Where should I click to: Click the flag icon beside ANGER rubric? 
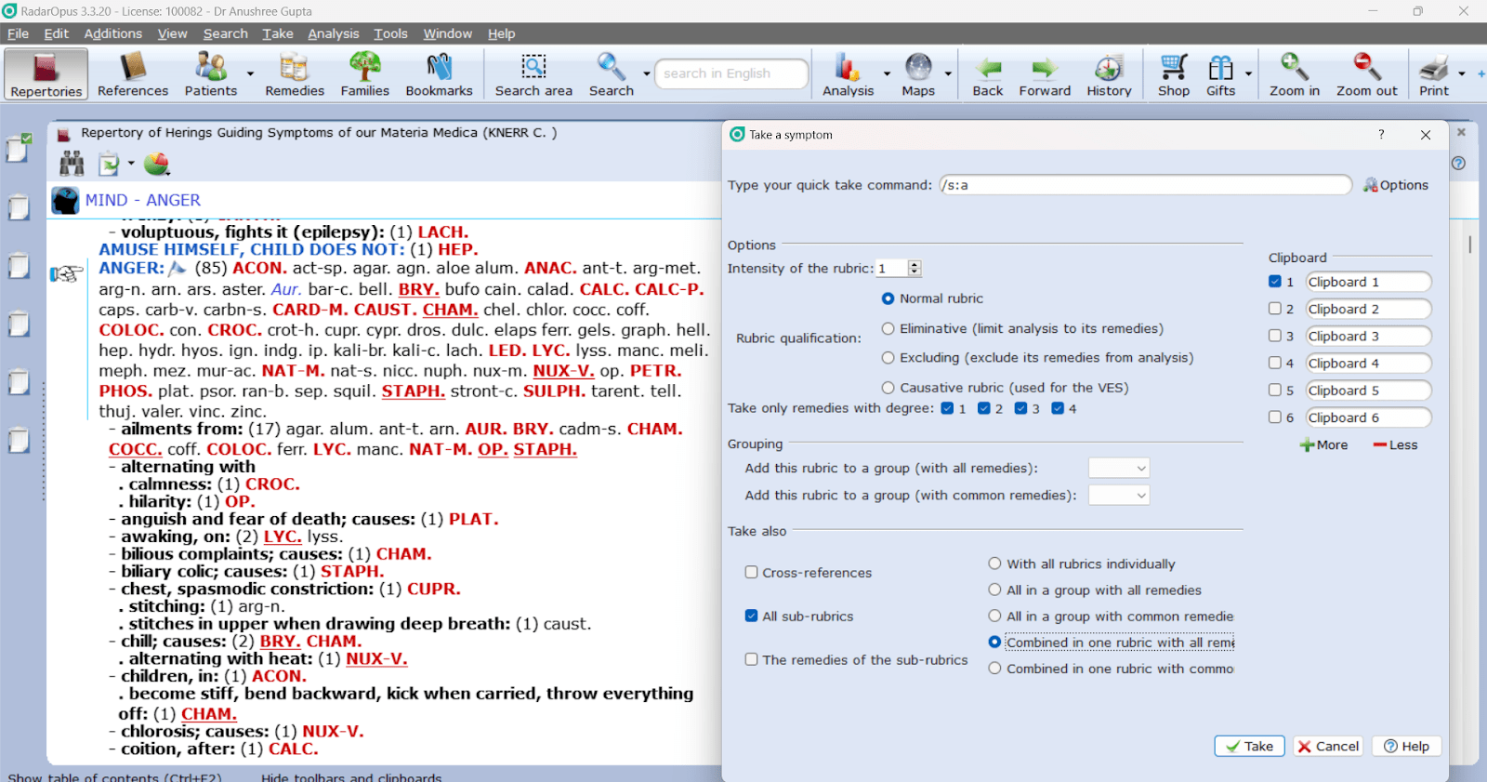click(x=177, y=269)
